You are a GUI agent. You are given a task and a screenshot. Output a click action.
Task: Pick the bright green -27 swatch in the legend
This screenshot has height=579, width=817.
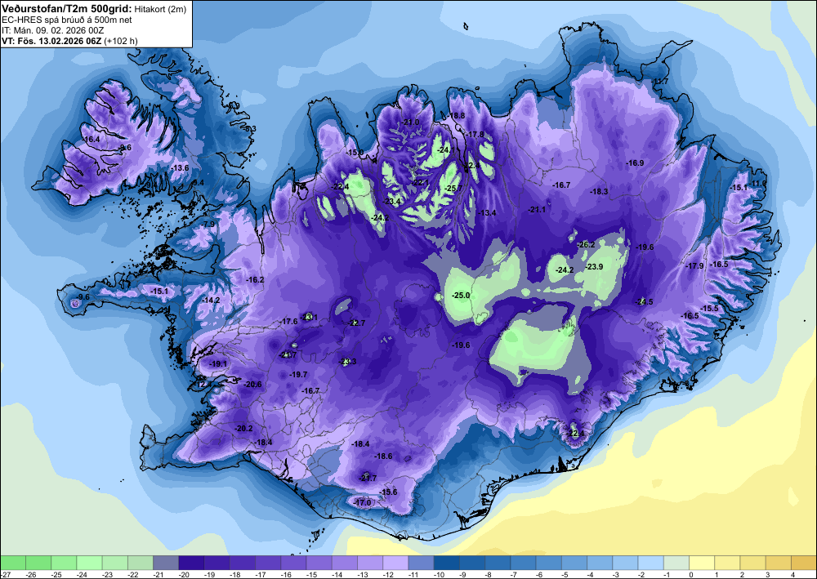[x=12, y=563]
